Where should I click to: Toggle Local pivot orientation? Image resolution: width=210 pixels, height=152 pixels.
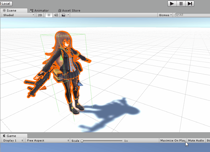coord(6,4)
